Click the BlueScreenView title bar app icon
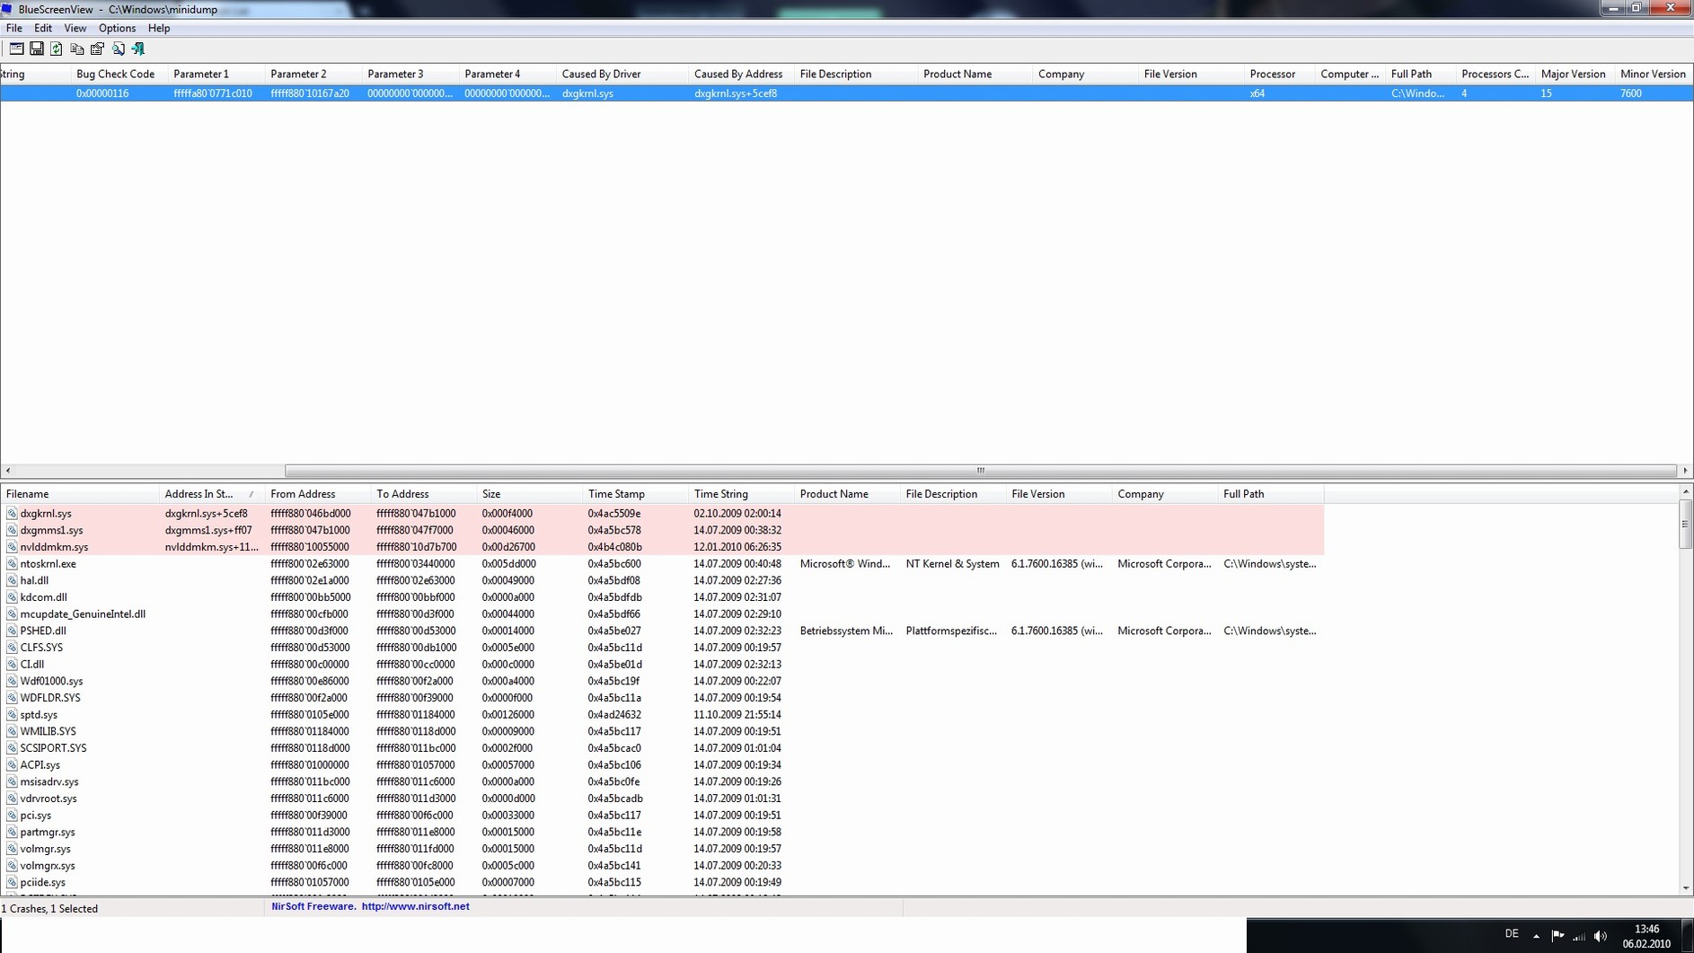 click(x=7, y=9)
